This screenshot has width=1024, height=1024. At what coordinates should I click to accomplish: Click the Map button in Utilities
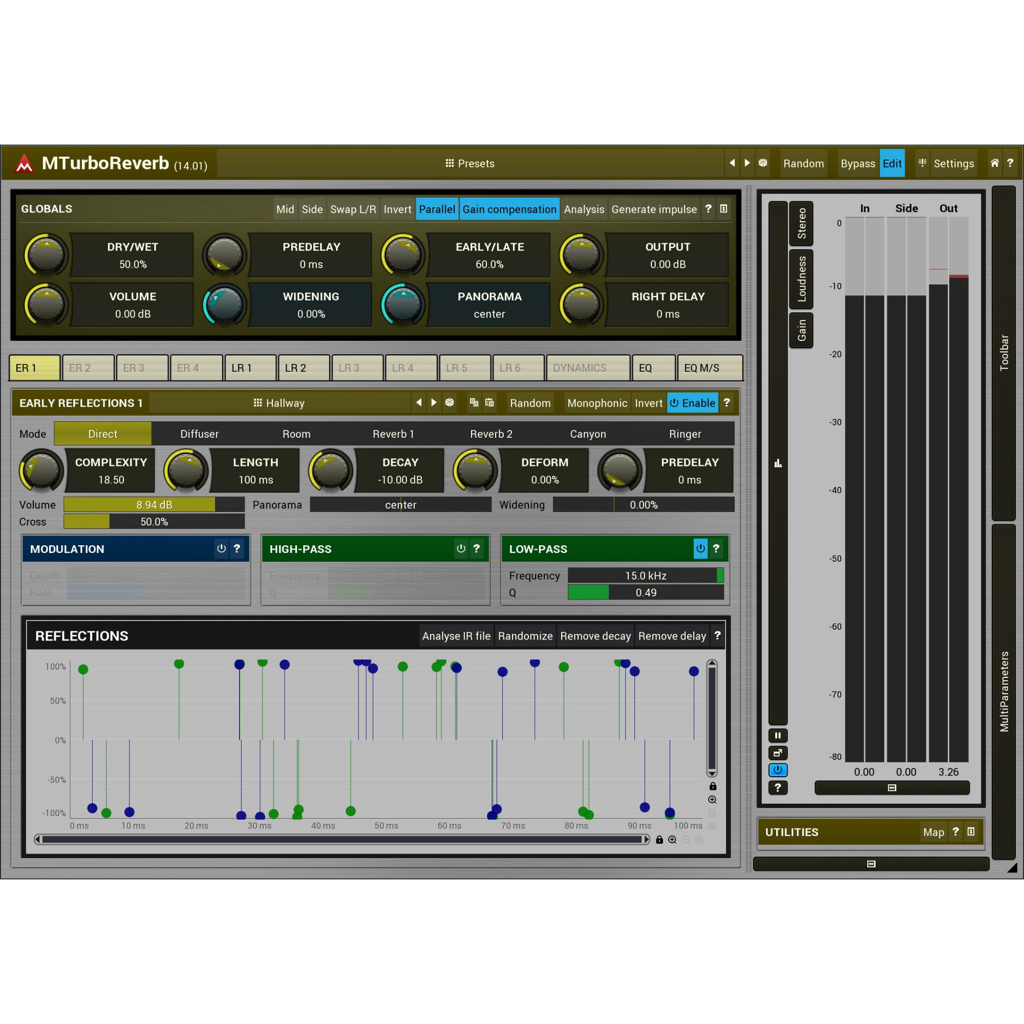pyautogui.click(x=933, y=831)
